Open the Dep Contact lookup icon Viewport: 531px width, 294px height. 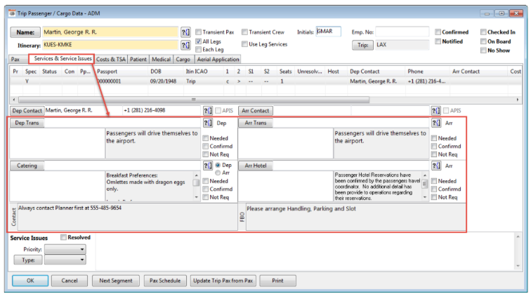pos(208,111)
